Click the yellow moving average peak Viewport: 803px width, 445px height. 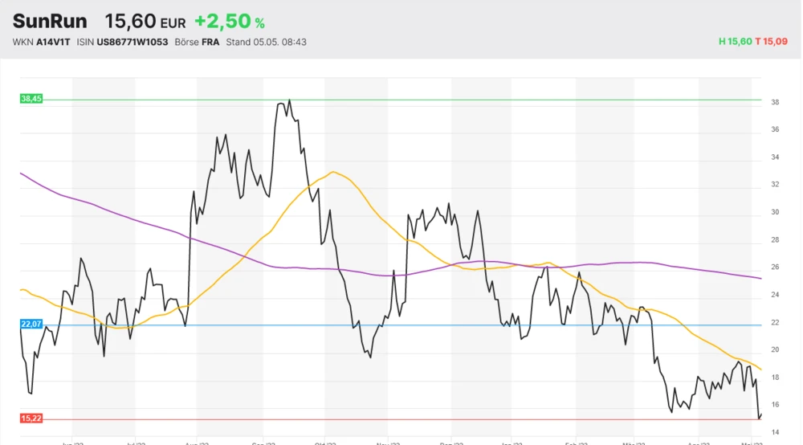[x=332, y=171]
